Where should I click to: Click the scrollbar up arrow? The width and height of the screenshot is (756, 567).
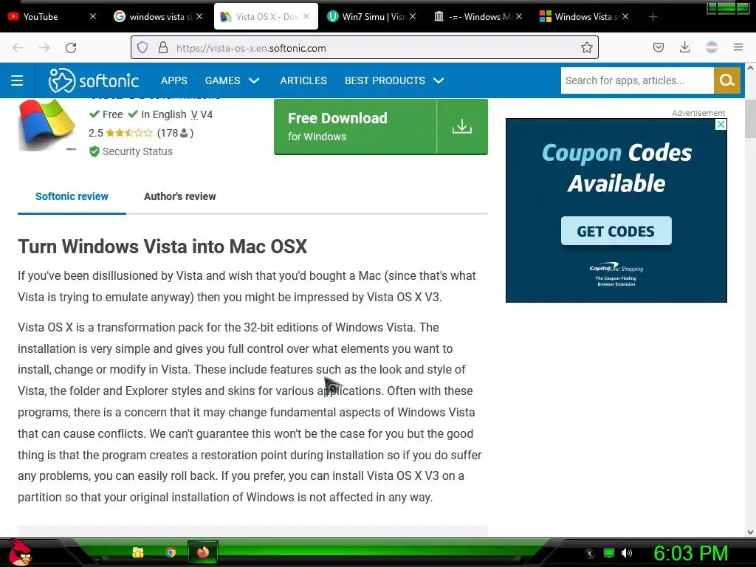pos(750,68)
